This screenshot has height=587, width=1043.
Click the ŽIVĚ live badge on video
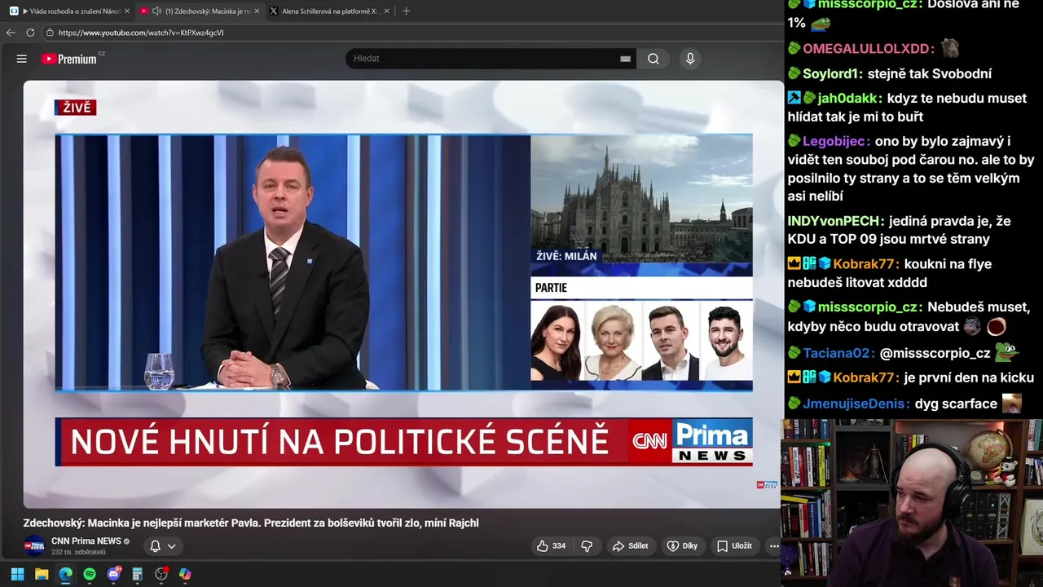click(x=75, y=108)
